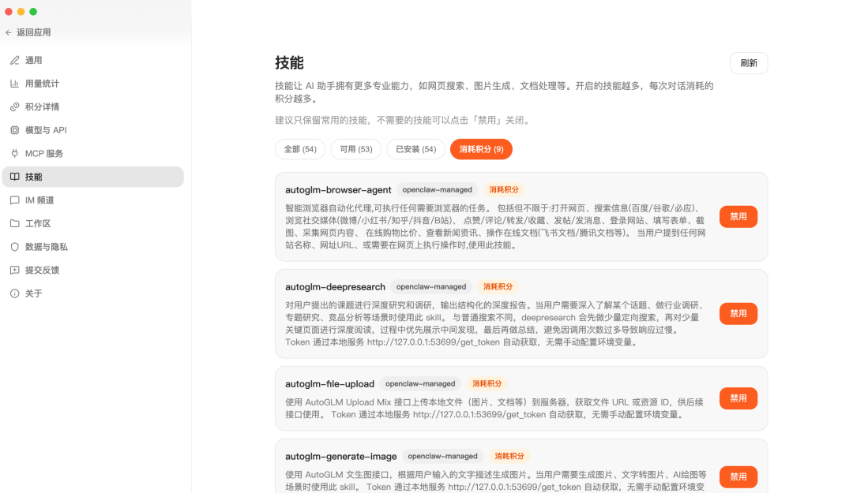
Task: Open the 关于 label in sidebar
Action: pyautogui.click(x=34, y=293)
